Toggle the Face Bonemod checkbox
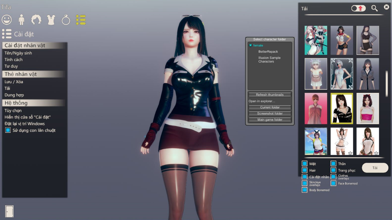This screenshot has height=220, width=392. coord(333,183)
